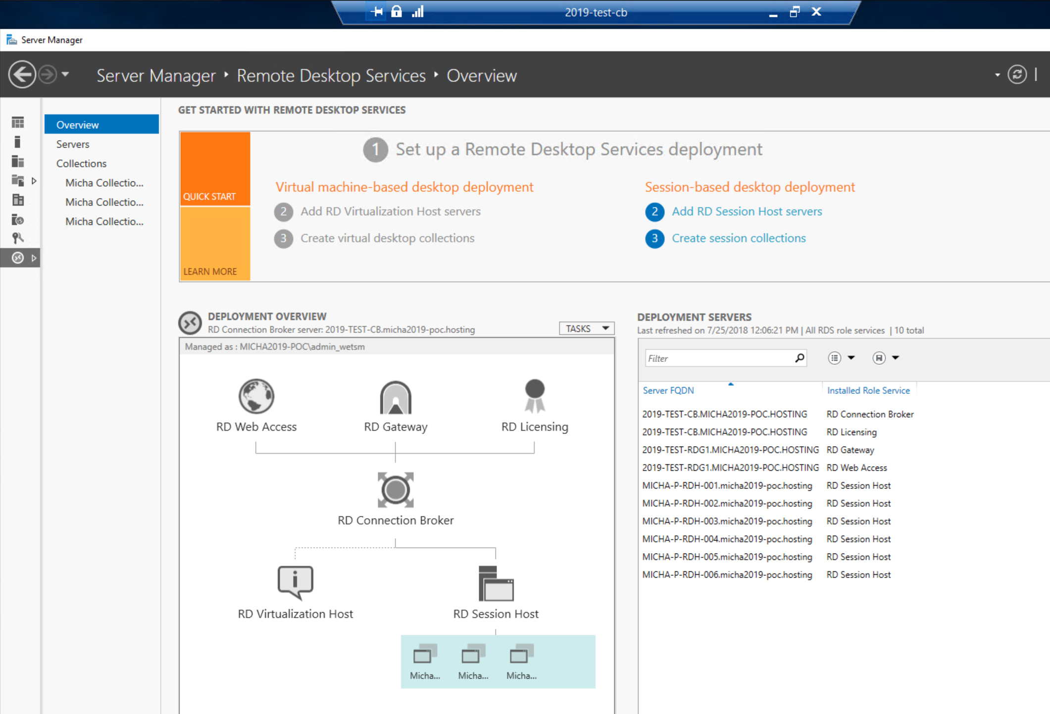Open the Local Server icon in the sidebar
Image resolution: width=1050 pixels, height=714 pixels.
click(x=18, y=142)
